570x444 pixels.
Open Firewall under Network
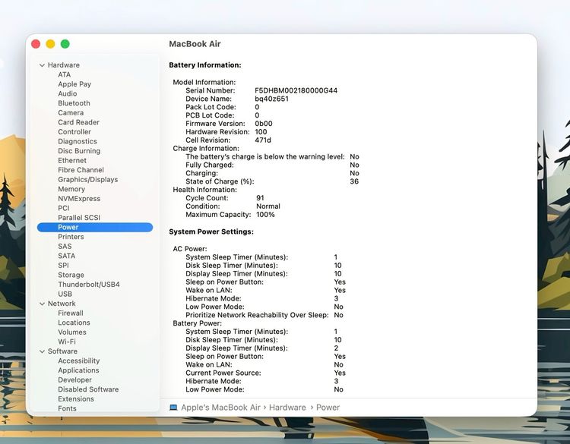point(71,313)
